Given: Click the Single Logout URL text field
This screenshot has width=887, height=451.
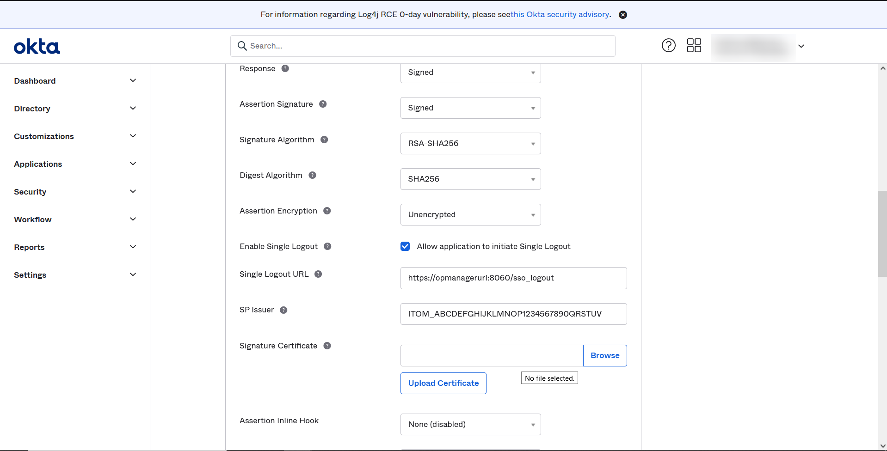Looking at the screenshot, I should (x=513, y=278).
